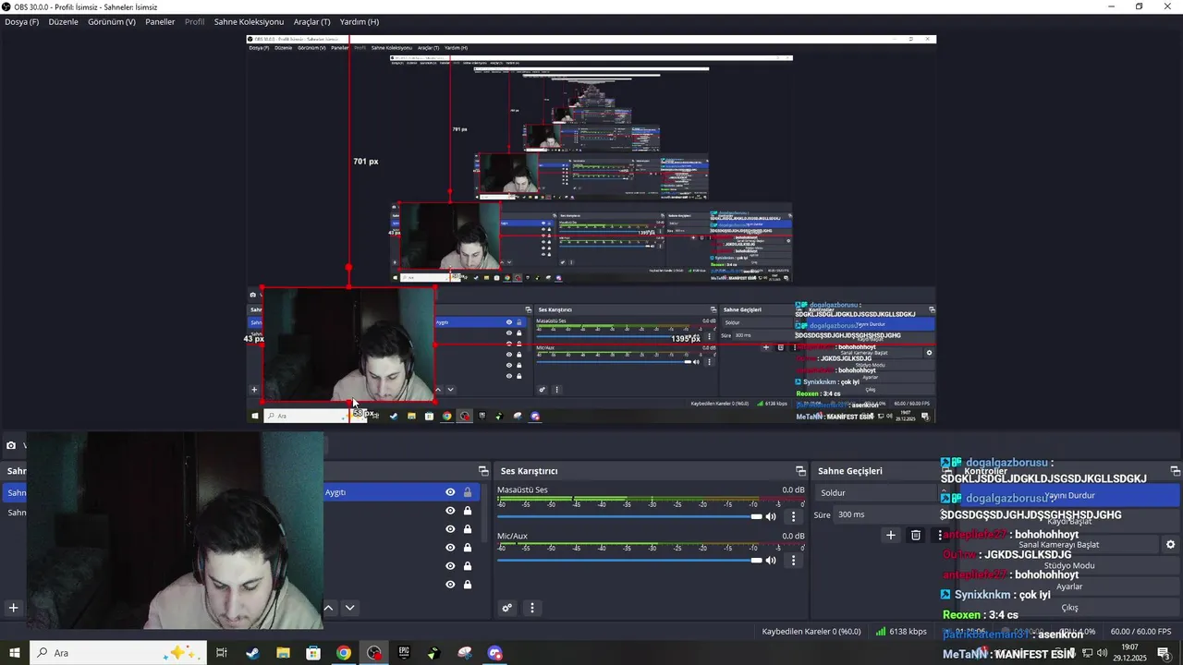Enable Stüdyo Modu
1183x665 pixels.
coord(1069,565)
